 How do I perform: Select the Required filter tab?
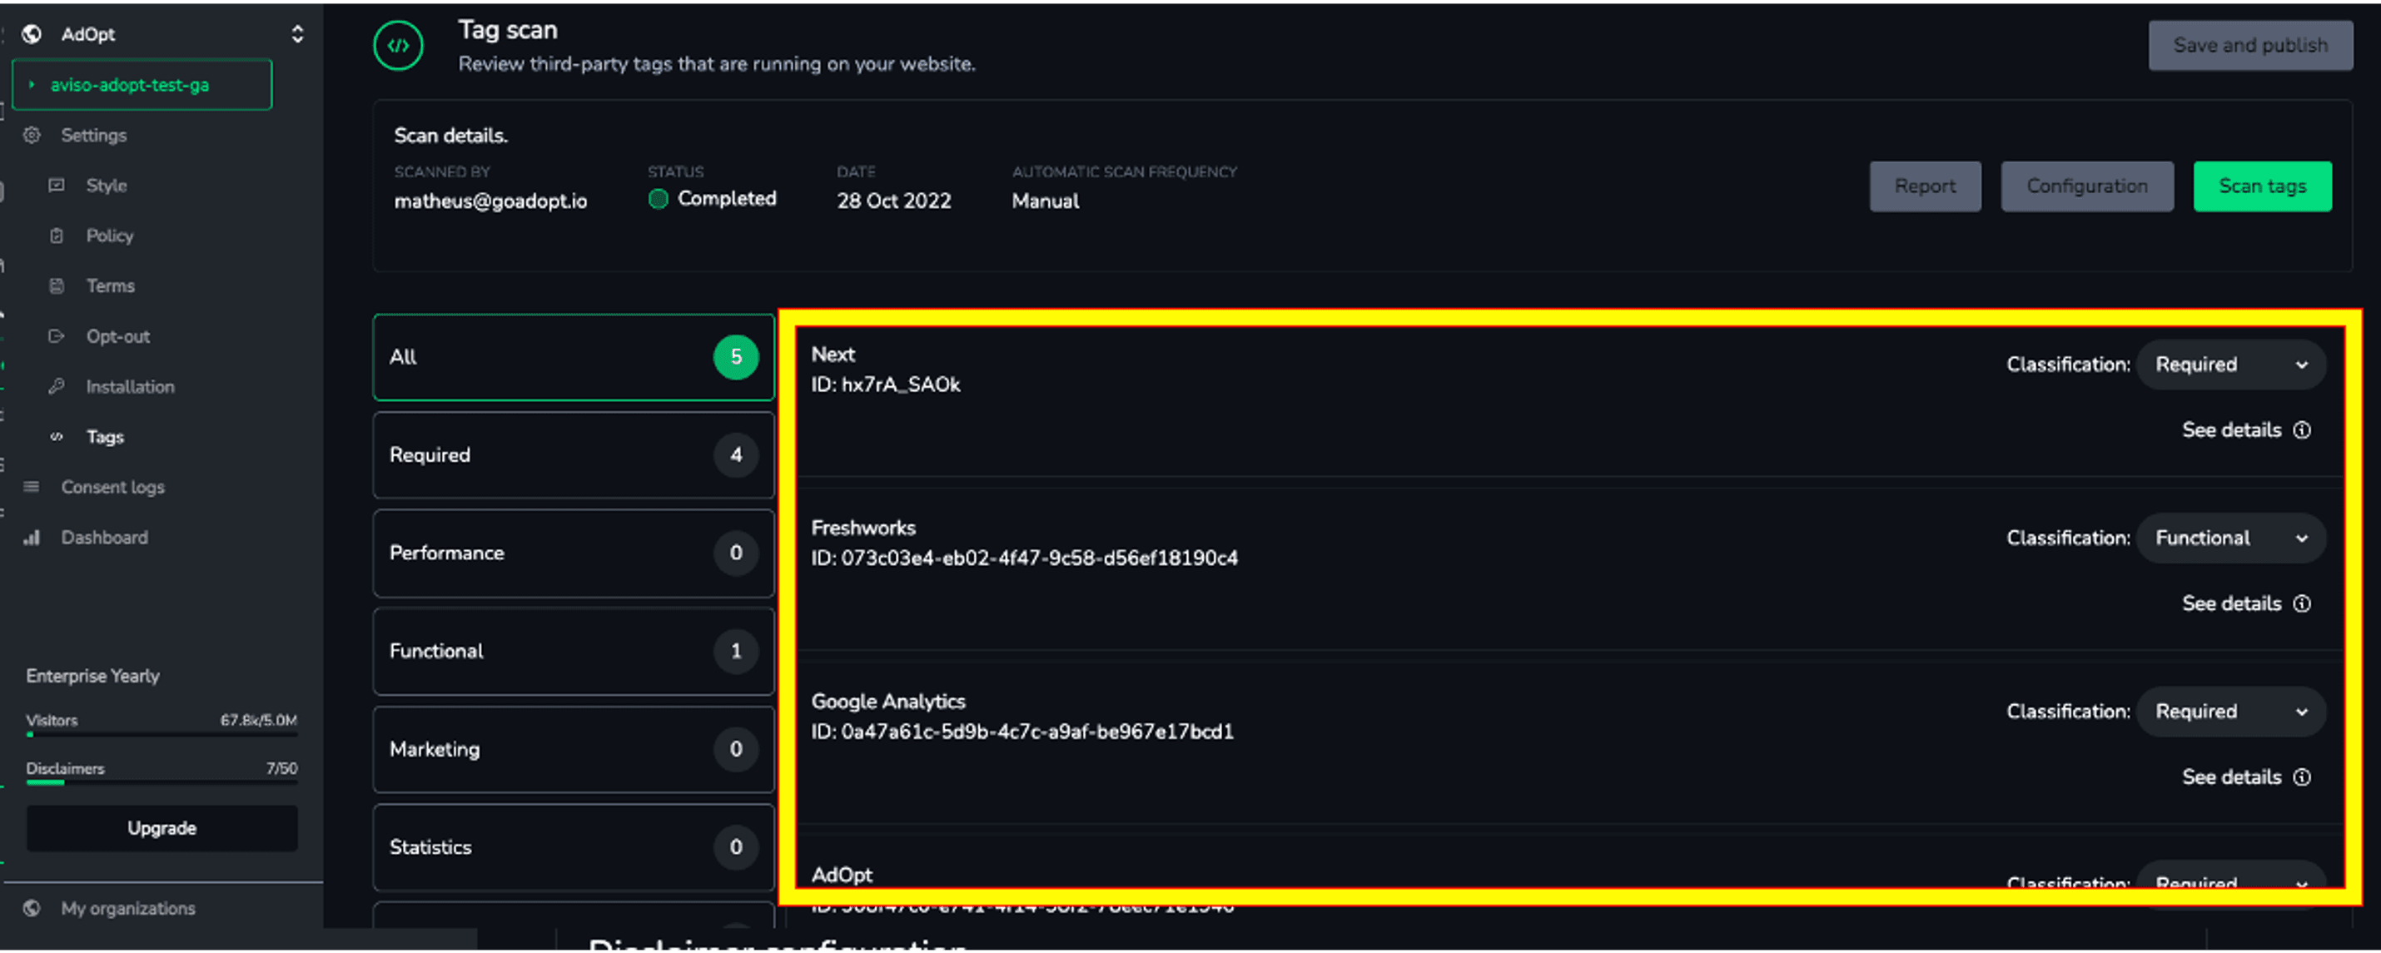pyautogui.click(x=573, y=454)
